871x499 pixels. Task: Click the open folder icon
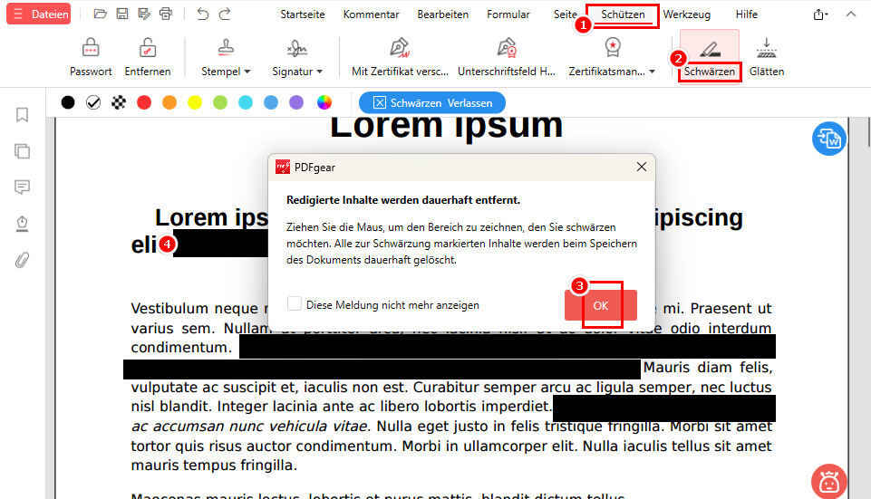tap(100, 14)
